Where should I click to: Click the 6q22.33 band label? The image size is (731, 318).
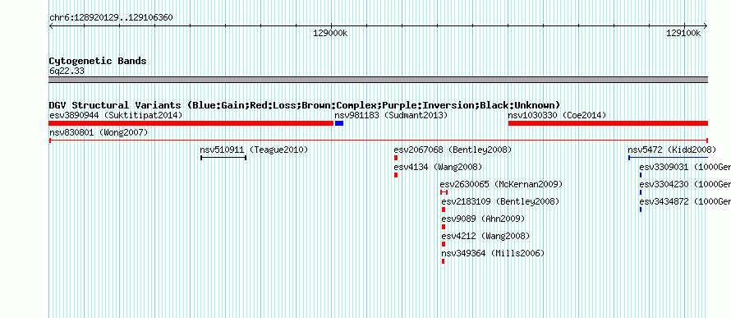(67, 71)
